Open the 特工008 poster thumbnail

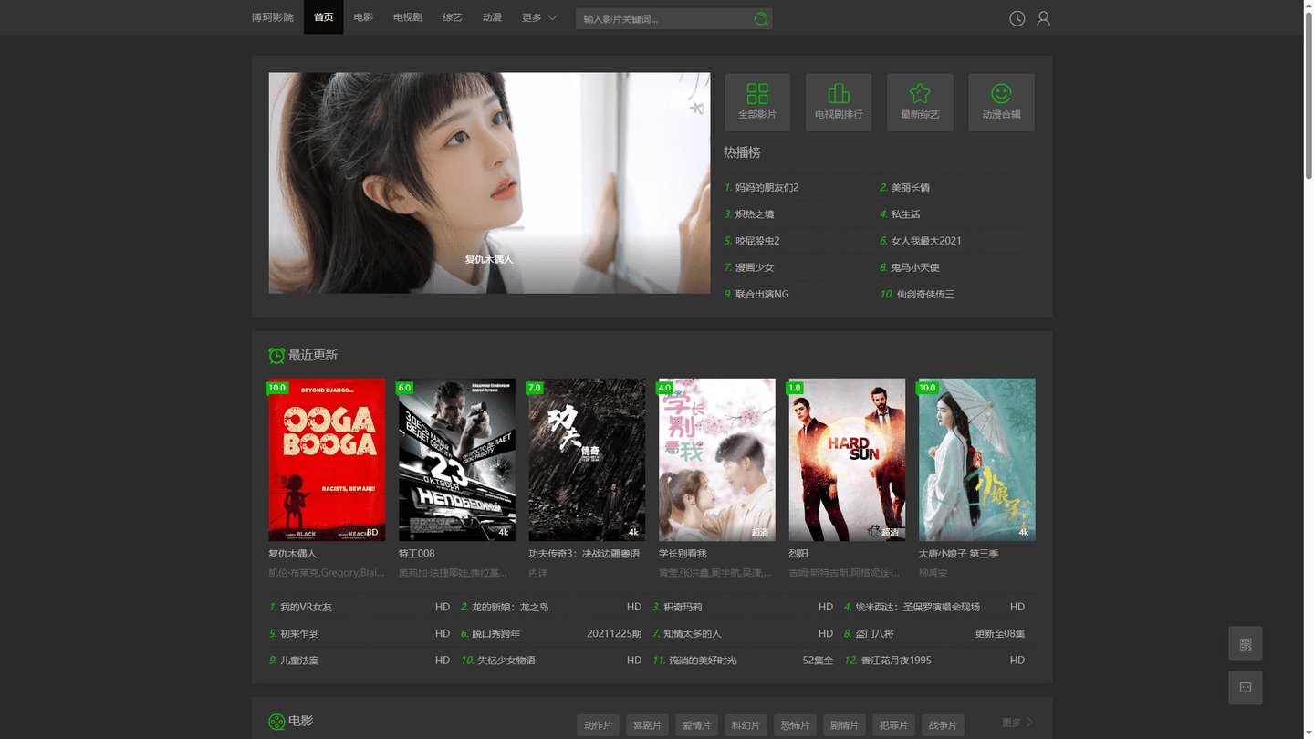[457, 460]
